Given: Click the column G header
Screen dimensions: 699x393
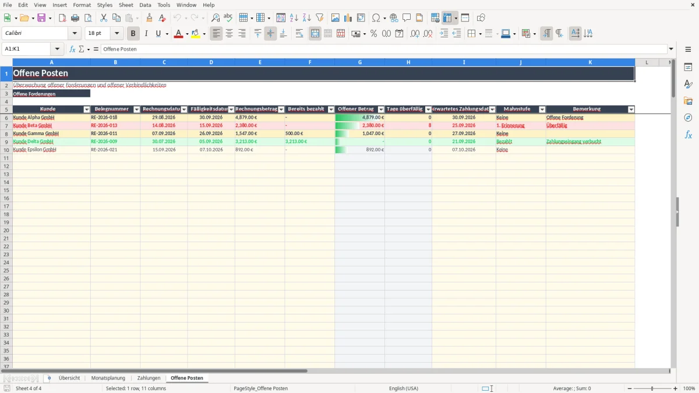Looking at the screenshot, I should tap(359, 62).
